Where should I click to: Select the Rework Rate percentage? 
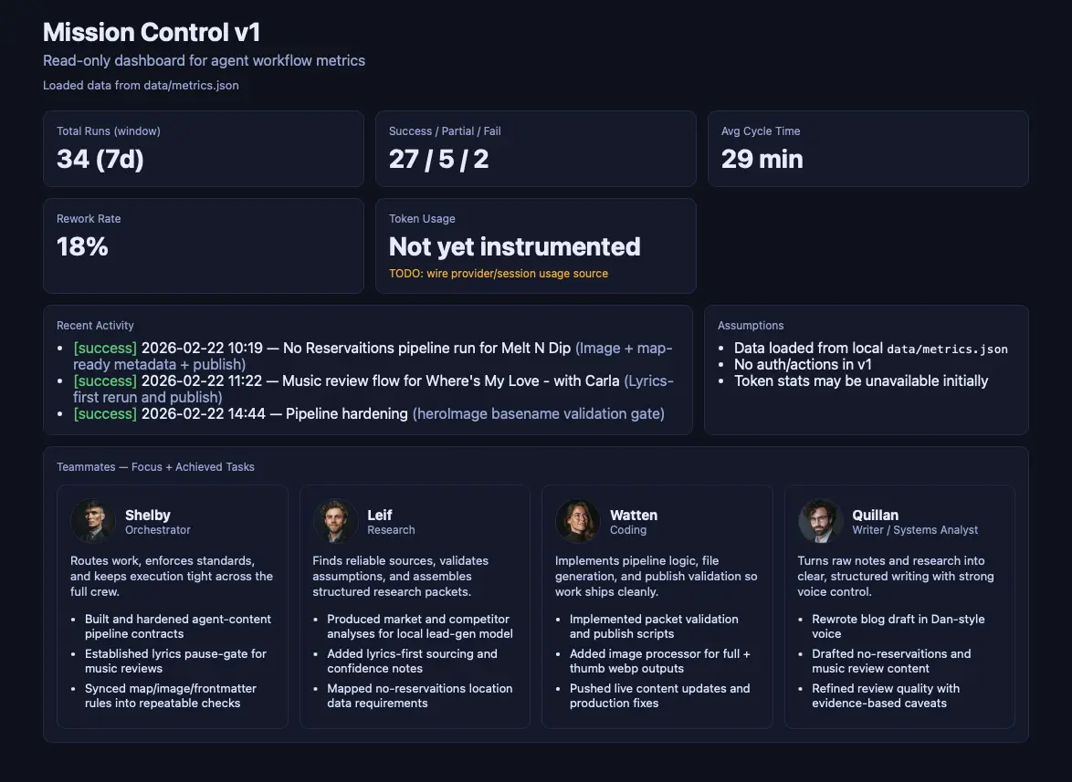coord(82,246)
